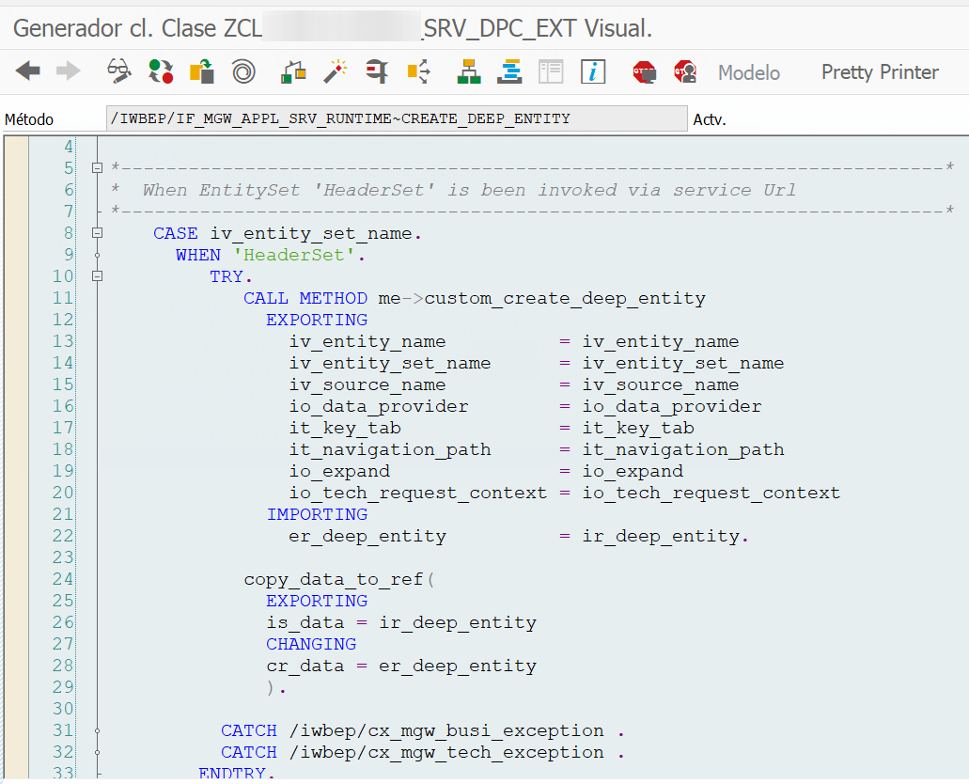Activate the method with the magic wand

coord(335,71)
